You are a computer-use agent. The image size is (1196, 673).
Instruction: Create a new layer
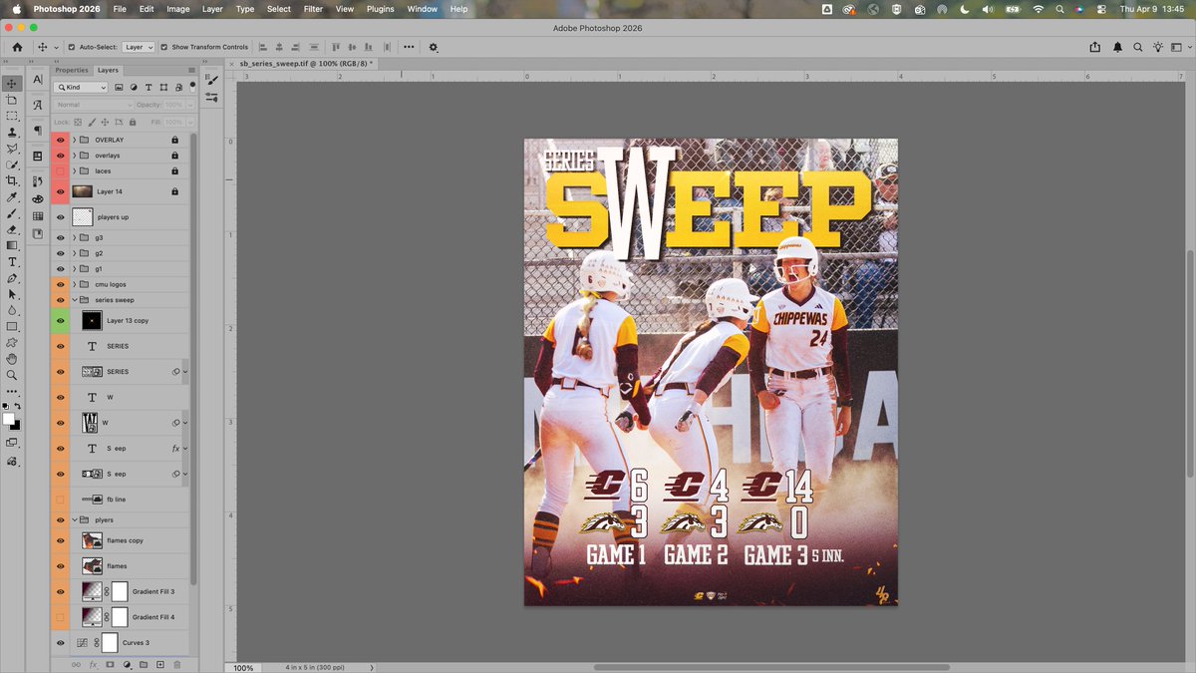click(x=160, y=664)
